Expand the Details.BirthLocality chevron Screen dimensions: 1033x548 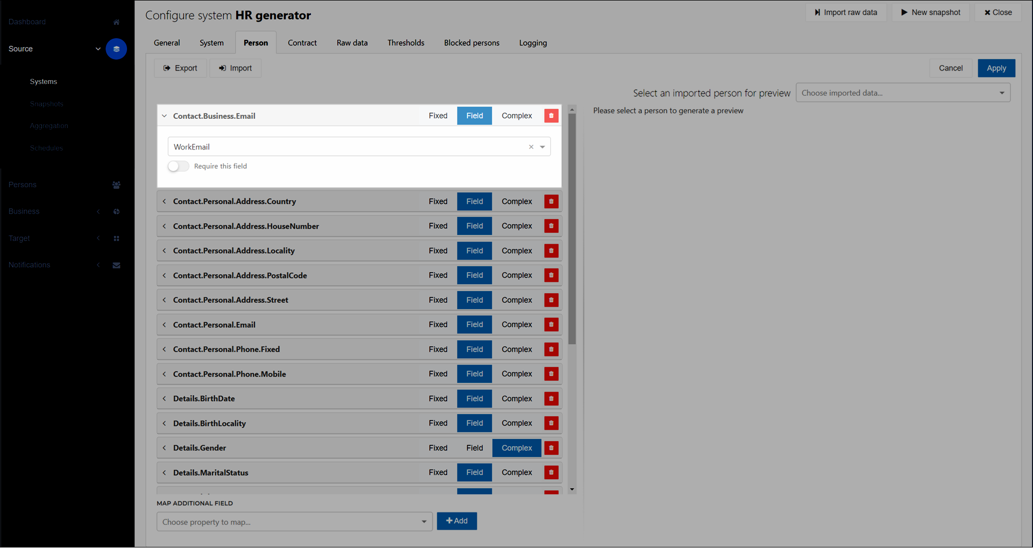(x=165, y=423)
